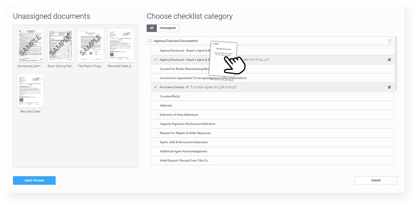Select the Buyer Closing Stat... thumbnail

click(x=60, y=46)
